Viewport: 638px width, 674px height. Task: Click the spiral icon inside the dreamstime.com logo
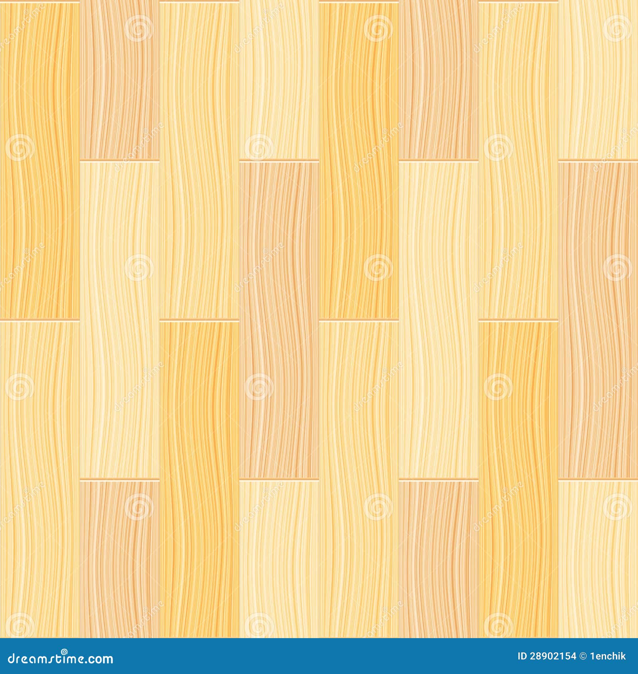click(64, 652)
